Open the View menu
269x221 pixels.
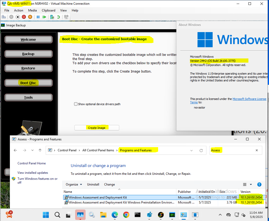tap(63, 10)
